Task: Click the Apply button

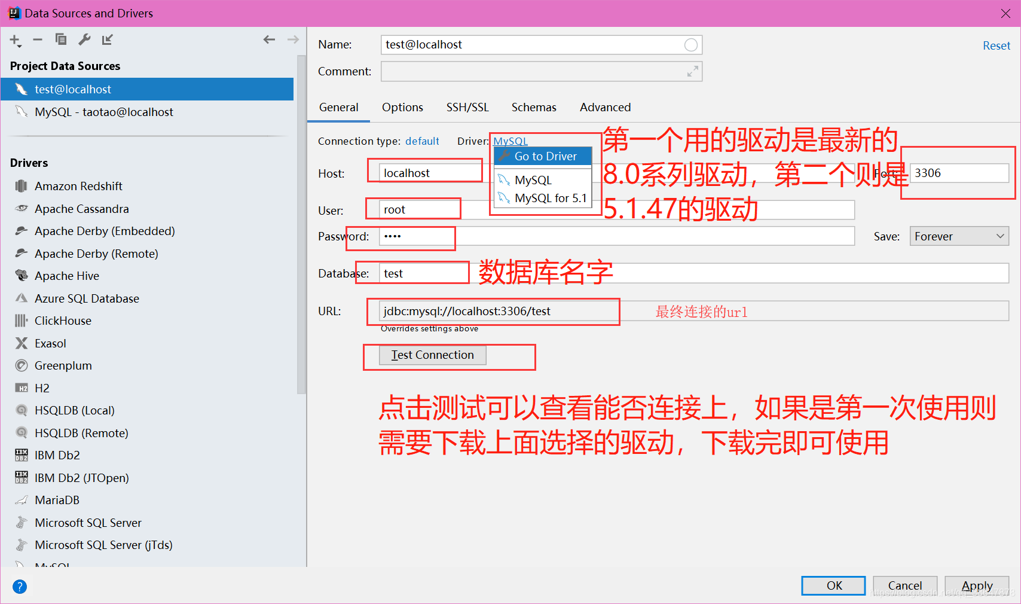Action: [x=977, y=586]
